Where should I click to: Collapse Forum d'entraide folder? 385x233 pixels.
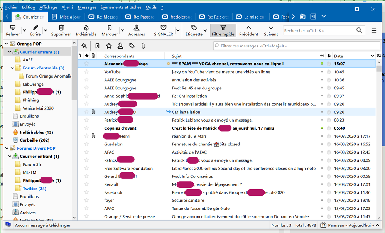click(x=13, y=68)
